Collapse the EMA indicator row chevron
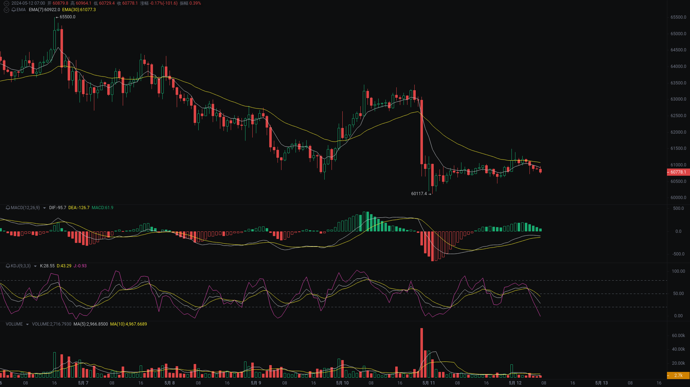The height and width of the screenshot is (387, 690). (6, 10)
